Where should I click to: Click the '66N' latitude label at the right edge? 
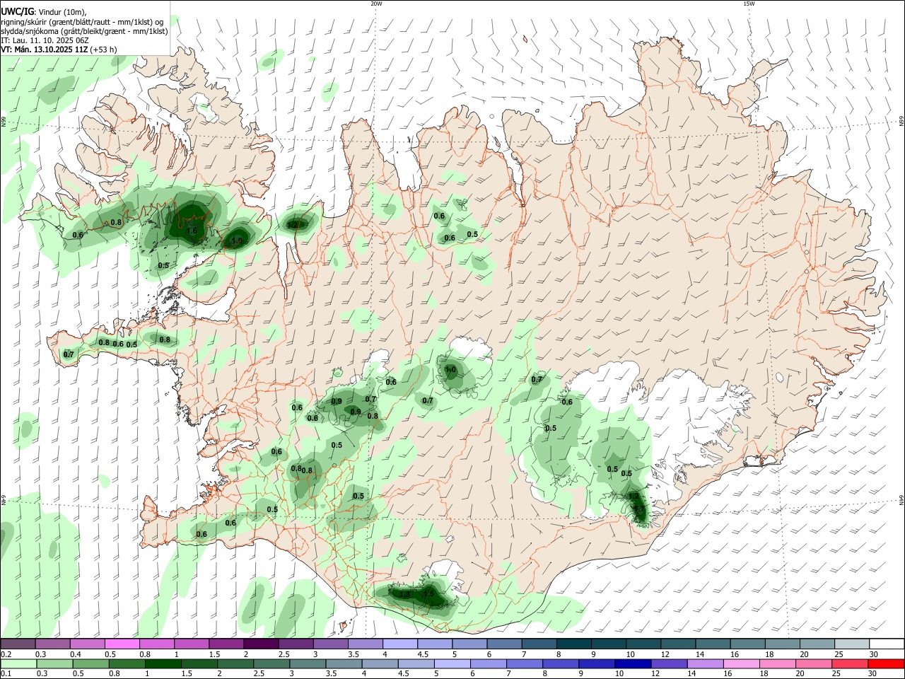click(x=901, y=122)
